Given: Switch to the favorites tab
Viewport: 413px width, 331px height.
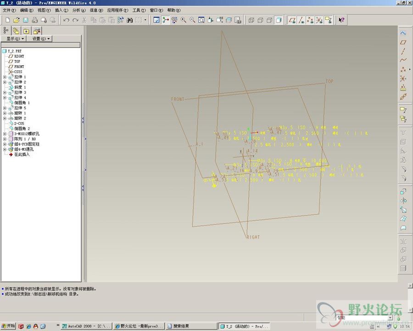Looking at the screenshot, I should pyautogui.click(x=26, y=31).
